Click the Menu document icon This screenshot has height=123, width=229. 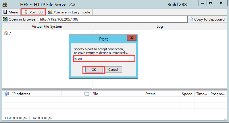click(5, 12)
